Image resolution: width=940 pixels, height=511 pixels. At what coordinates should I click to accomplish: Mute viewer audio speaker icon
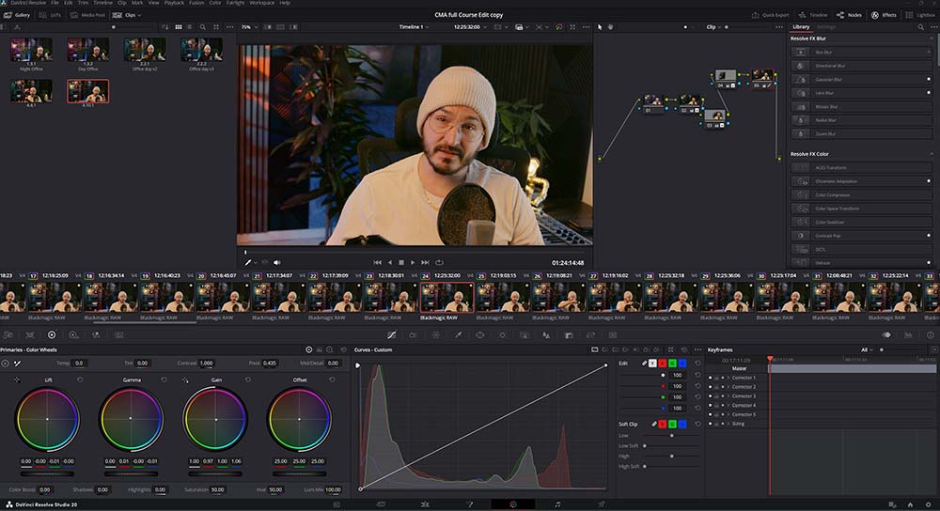pos(276,262)
